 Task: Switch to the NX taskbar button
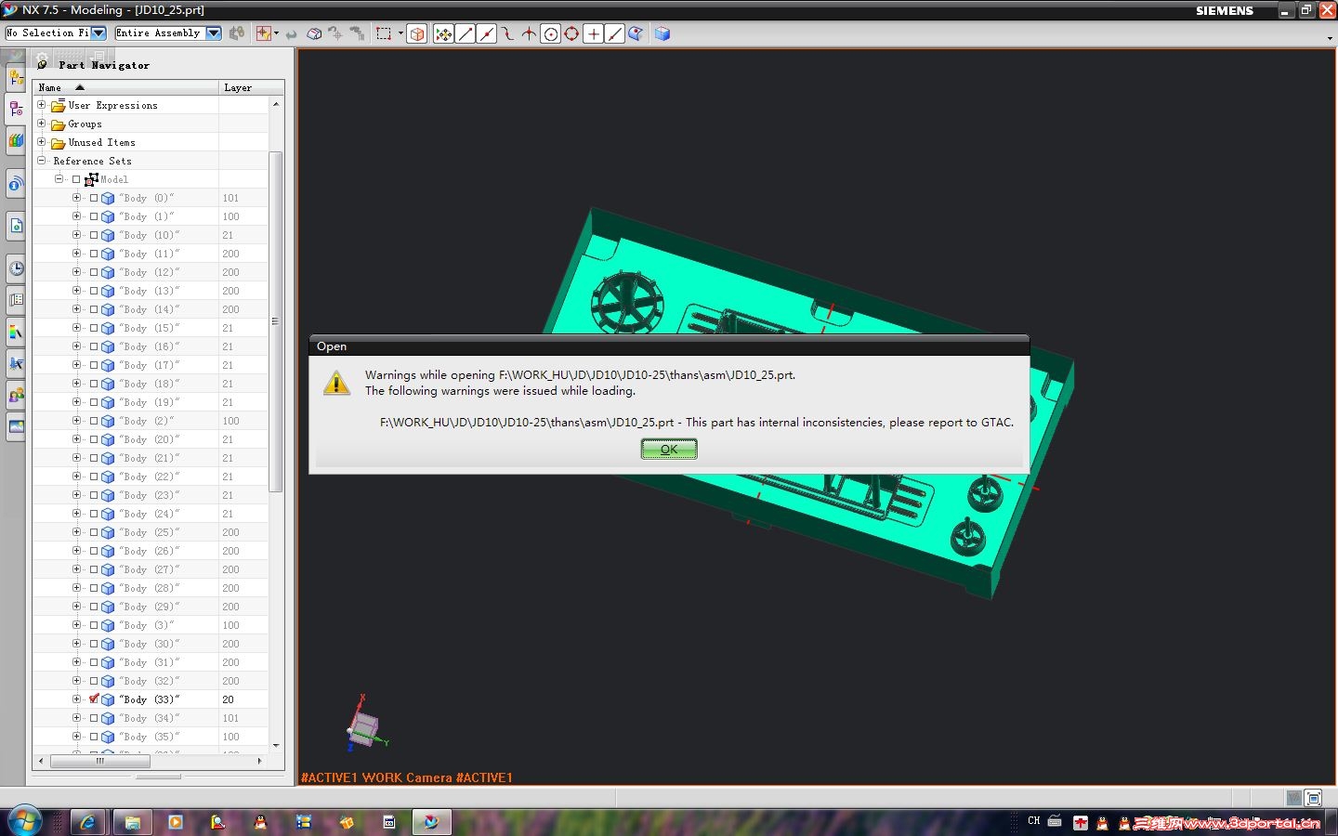coord(431,822)
